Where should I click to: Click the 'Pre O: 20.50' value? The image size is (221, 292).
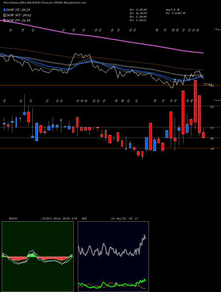138,9
